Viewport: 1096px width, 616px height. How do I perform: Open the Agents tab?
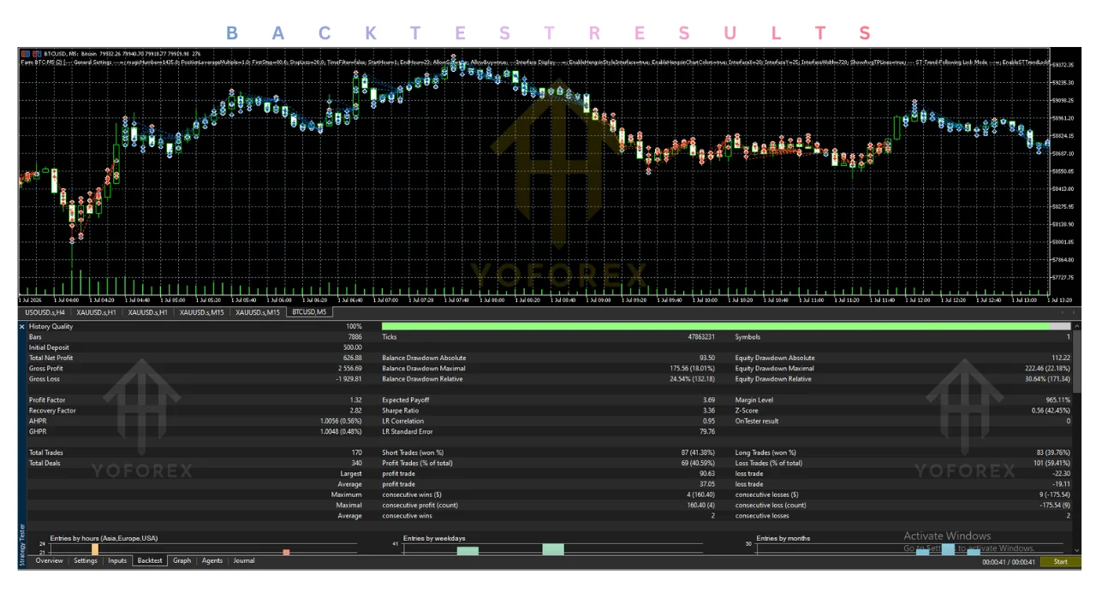click(212, 561)
